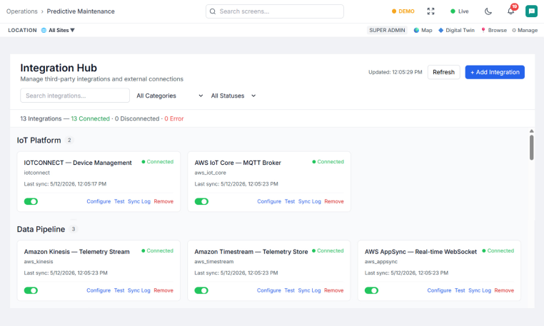Open Sync Log for Amazon Timestream
Viewport: 544px width, 326px height.
coord(309,290)
